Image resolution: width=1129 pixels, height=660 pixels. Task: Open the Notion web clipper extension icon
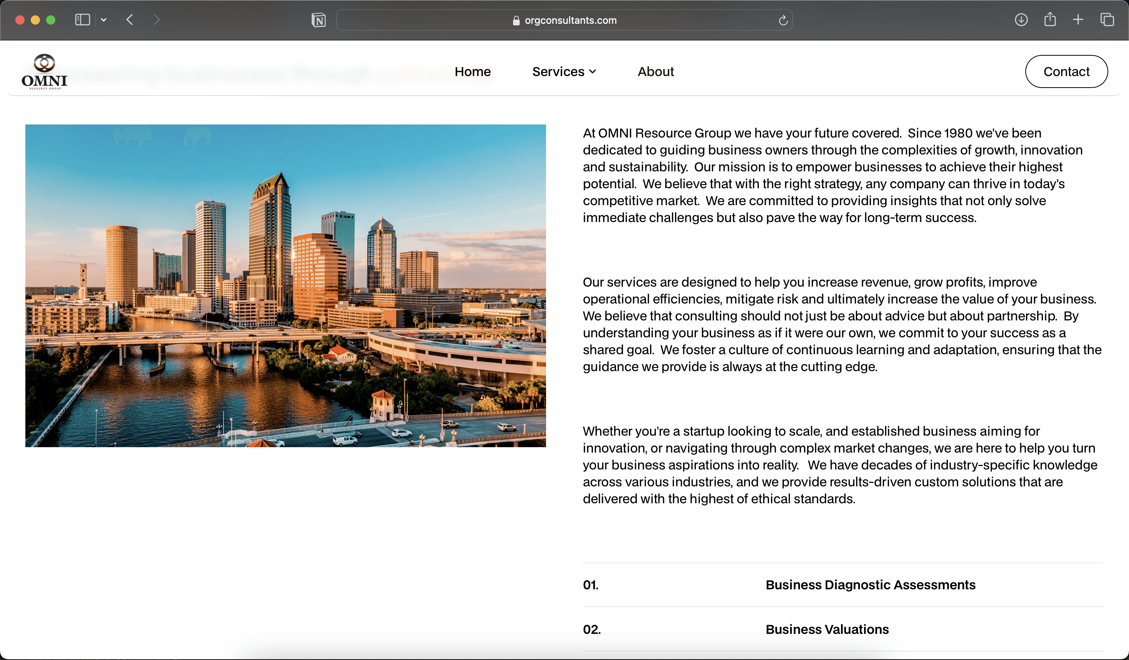319,20
